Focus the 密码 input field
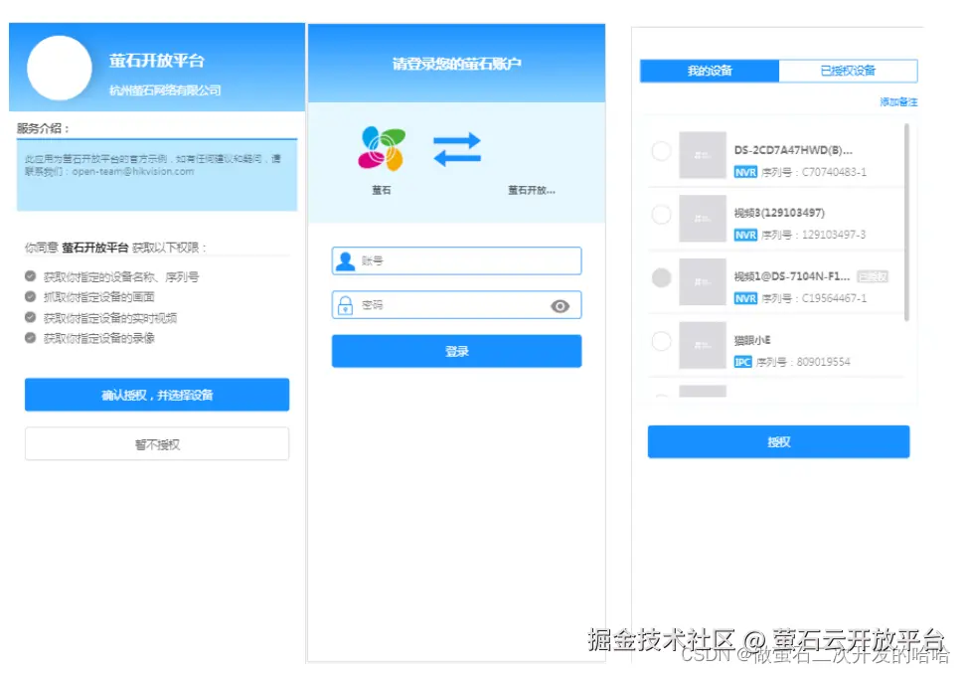Viewport: 966px width, 674px height. (x=456, y=305)
